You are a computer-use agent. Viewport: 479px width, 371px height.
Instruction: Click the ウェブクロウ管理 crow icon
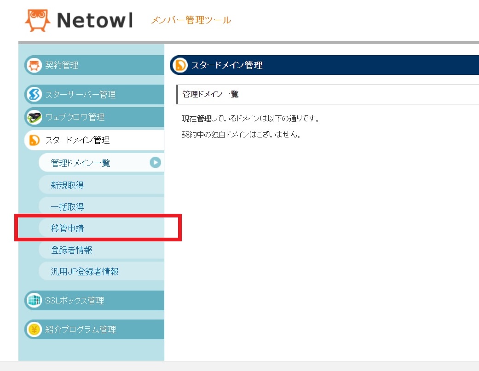point(33,118)
